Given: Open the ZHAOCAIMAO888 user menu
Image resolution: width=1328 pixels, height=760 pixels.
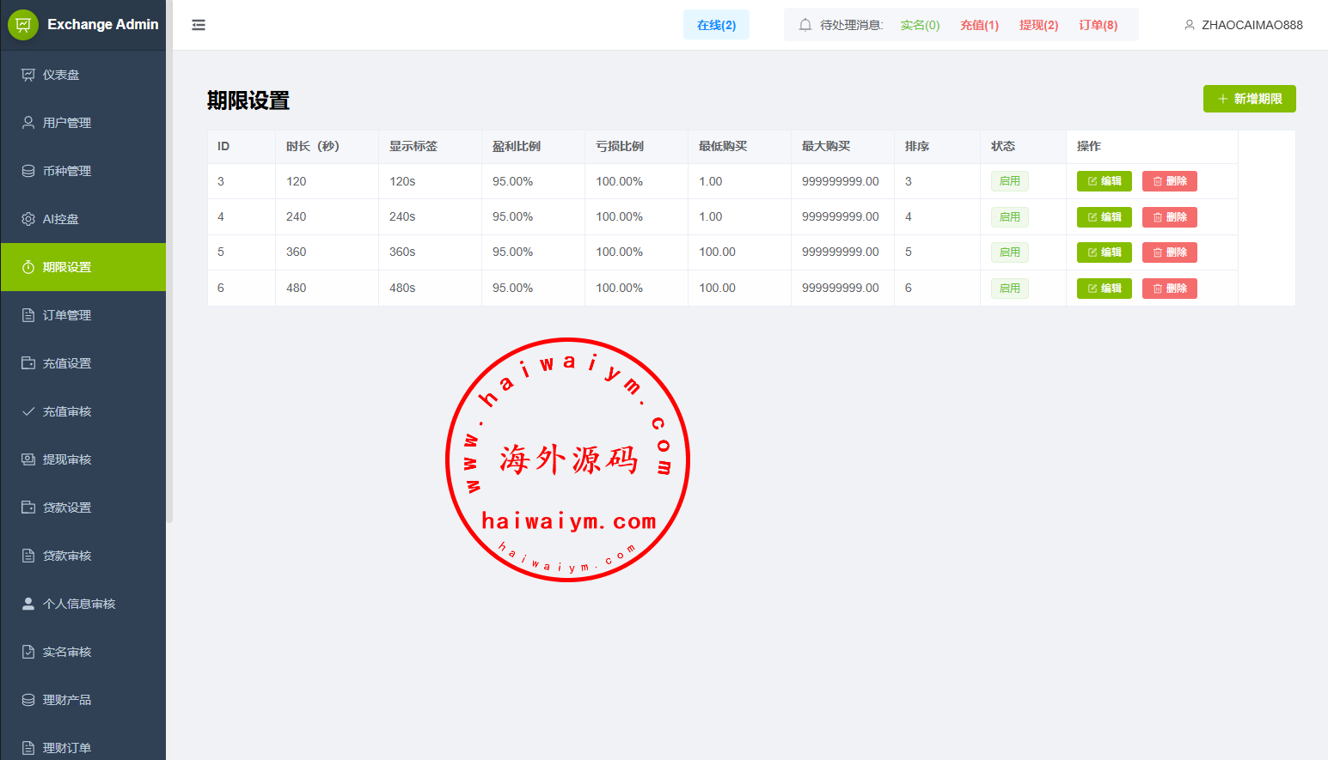Looking at the screenshot, I should pyautogui.click(x=1243, y=25).
